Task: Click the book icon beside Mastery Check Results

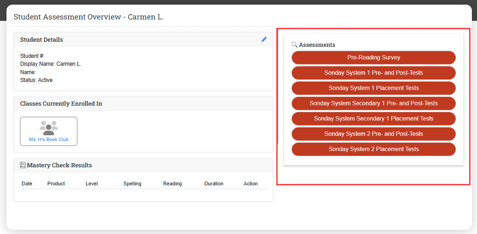Action: click(23, 165)
